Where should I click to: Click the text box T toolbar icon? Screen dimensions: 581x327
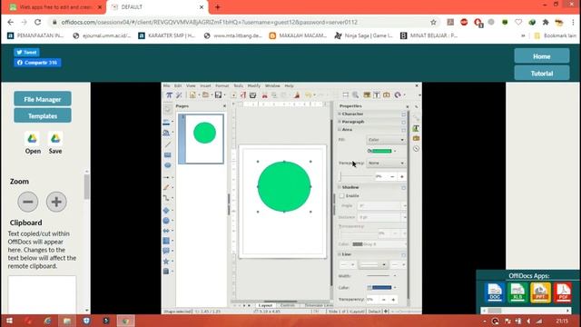pyautogui.click(x=377, y=94)
